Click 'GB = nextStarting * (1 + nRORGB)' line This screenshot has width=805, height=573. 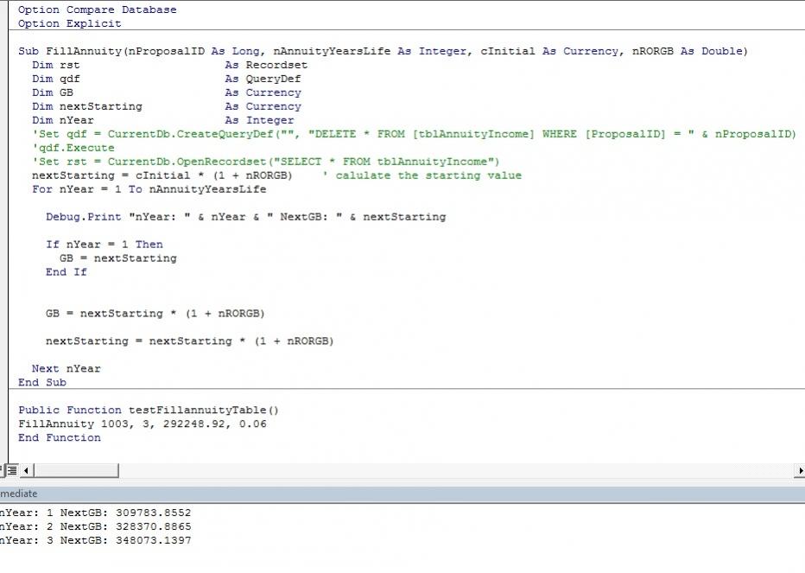155,314
